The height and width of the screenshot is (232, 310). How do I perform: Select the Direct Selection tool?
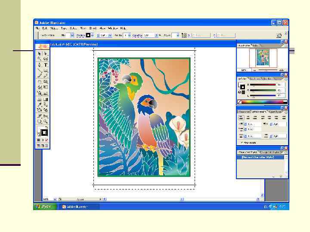(46, 54)
